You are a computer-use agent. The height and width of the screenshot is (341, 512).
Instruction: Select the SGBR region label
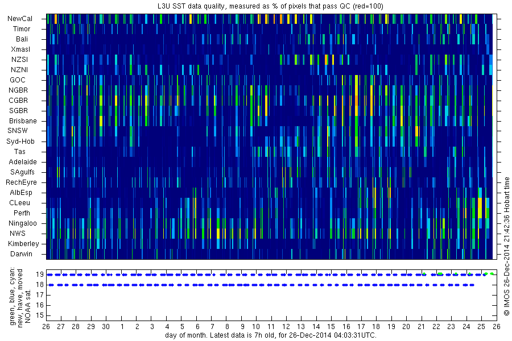pos(18,111)
